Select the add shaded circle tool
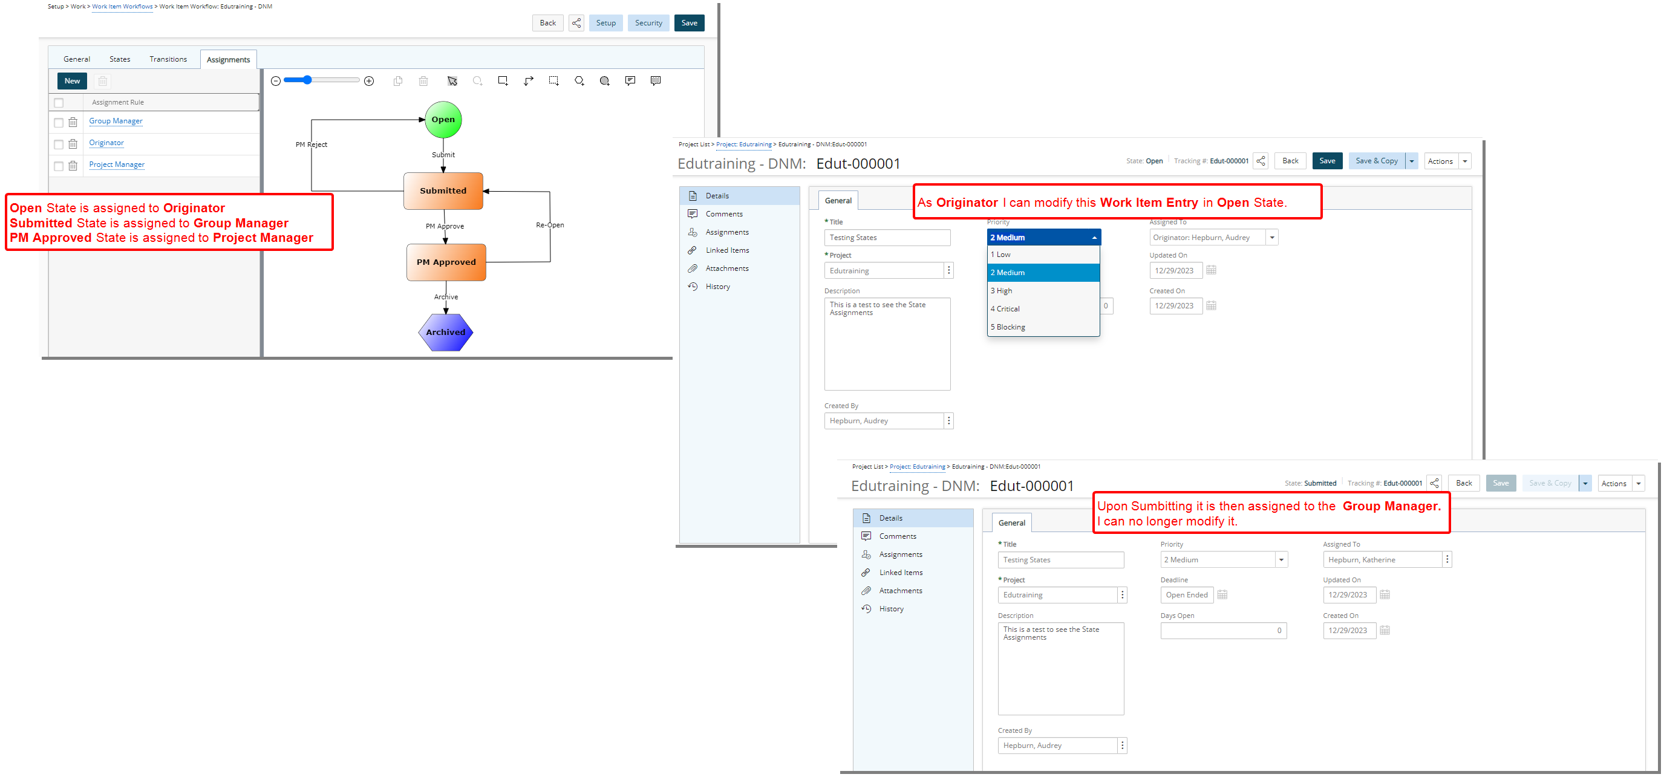 [605, 81]
